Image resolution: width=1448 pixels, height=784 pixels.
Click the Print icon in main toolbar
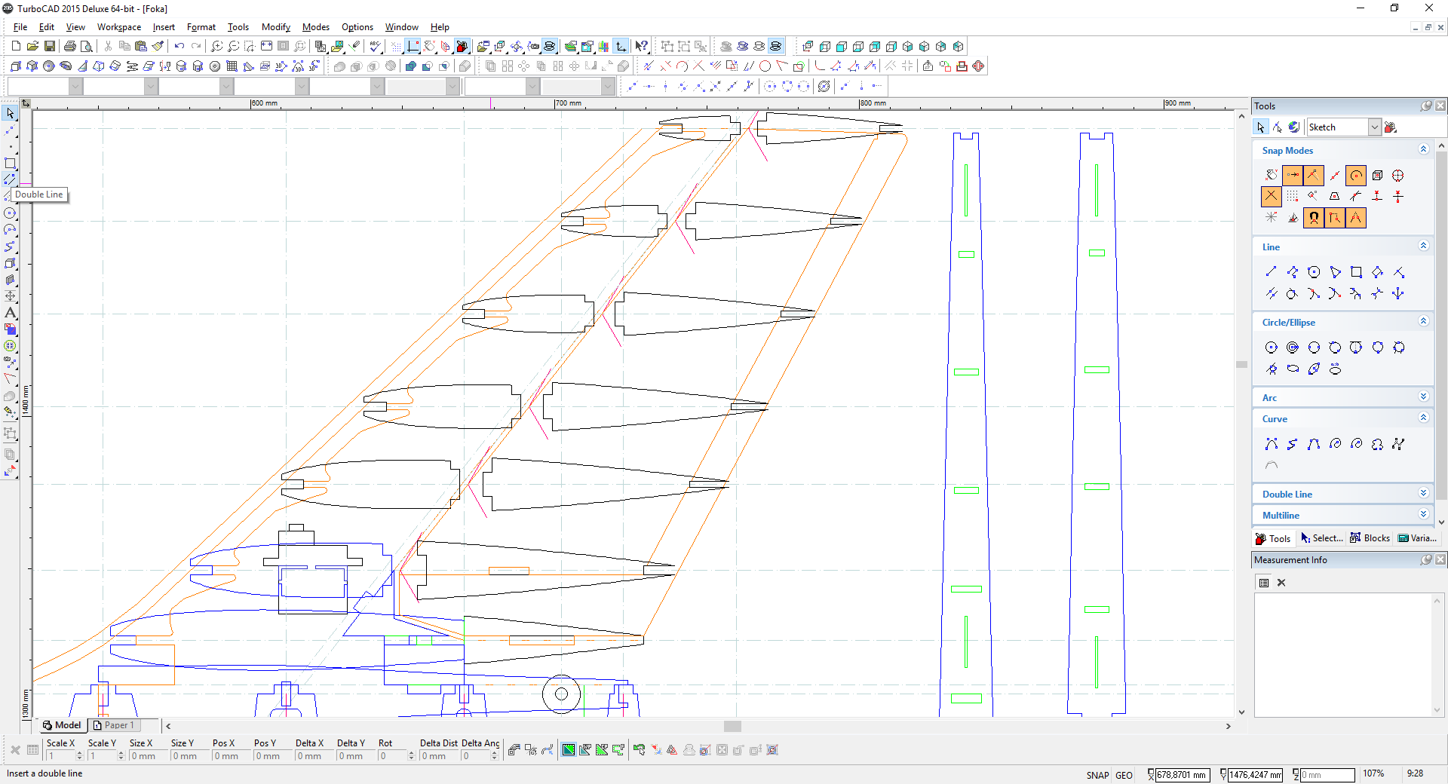69,46
